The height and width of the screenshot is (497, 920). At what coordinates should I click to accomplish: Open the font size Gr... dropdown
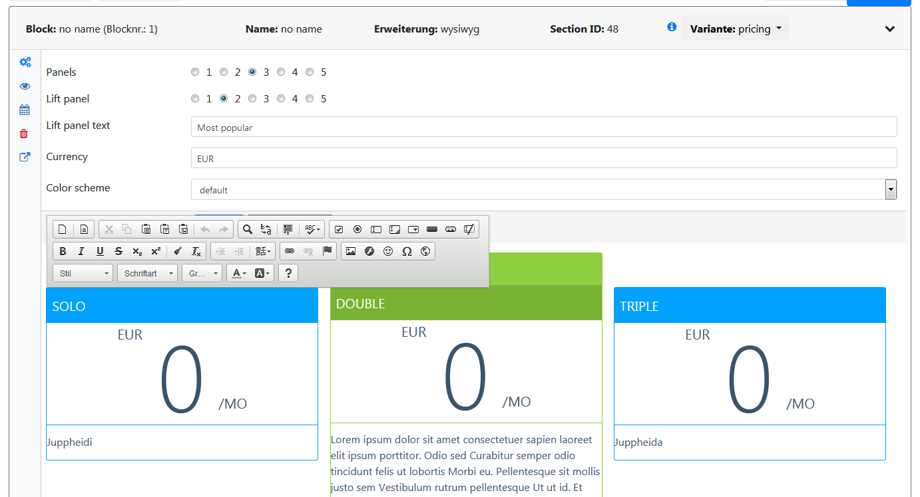(x=202, y=273)
